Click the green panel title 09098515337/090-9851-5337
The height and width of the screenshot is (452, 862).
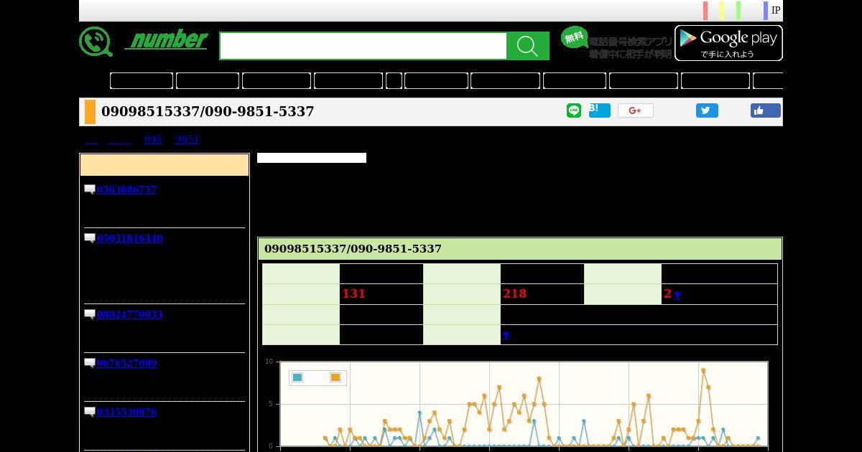[353, 248]
